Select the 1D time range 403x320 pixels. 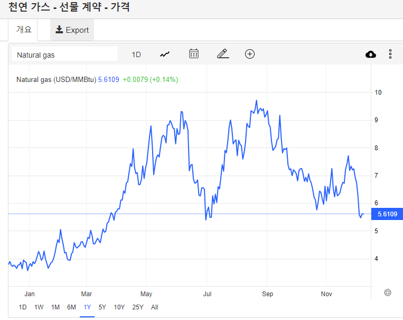point(23,307)
